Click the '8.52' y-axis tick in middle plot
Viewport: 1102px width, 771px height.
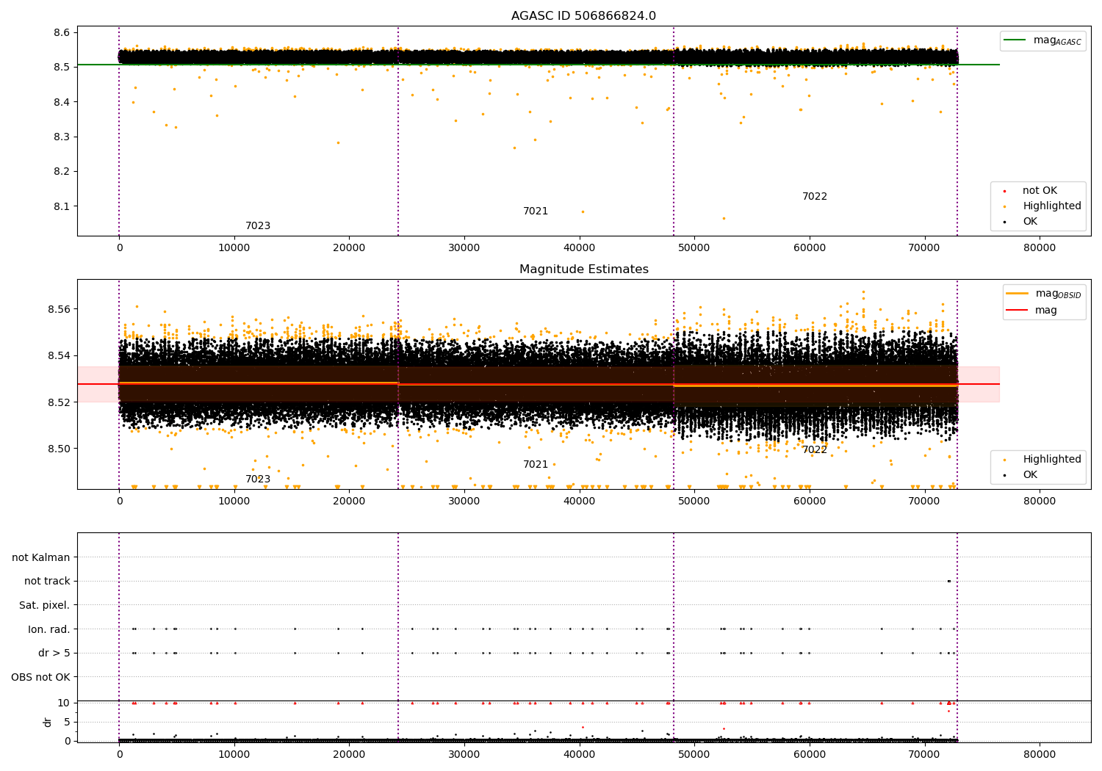click(x=59, y=402)
